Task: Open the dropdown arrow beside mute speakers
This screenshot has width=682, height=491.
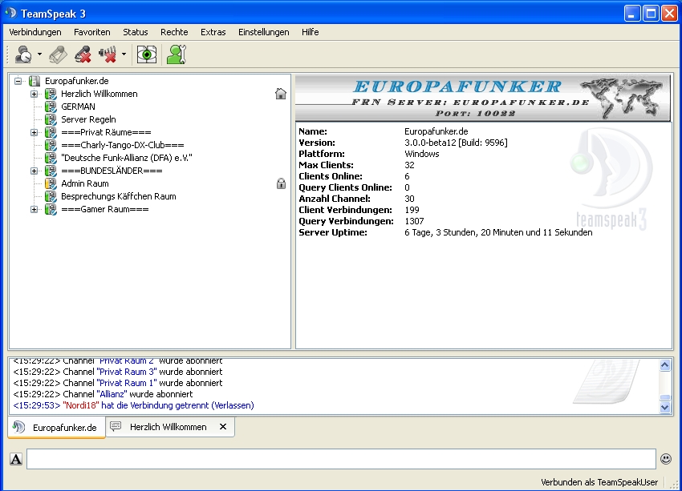Action: 124,54
